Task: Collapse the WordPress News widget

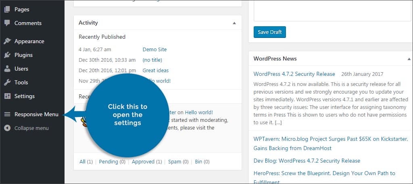Action: (x=409, y=59)
